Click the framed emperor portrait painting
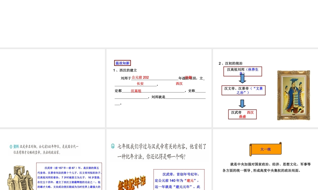This screenshot has width=318, height=190. [294, 95]
